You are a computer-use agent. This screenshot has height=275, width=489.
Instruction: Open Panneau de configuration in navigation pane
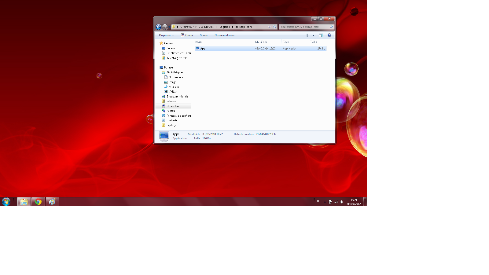click(x=176, y=116)
